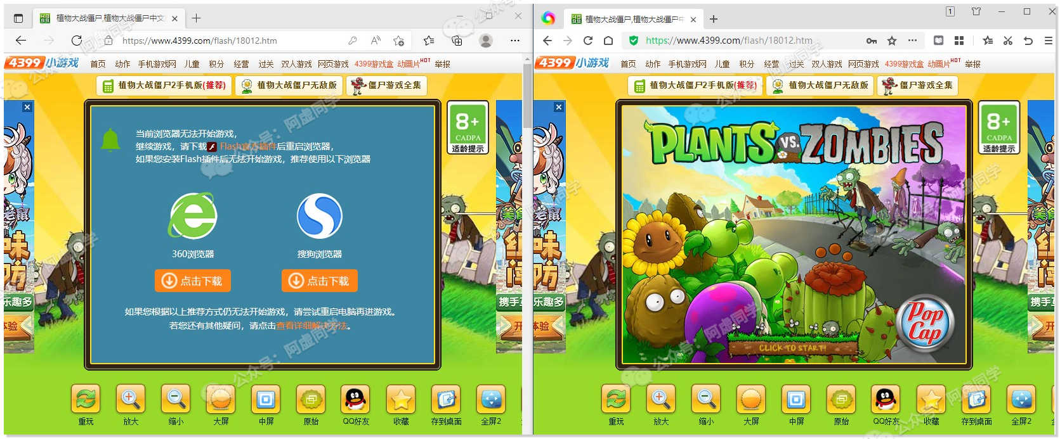Image resolution: width=1060 pixels, height=439 pixels.
Task: Click the undo-close arrow icon in right browser
Action: coord(1028,41)
